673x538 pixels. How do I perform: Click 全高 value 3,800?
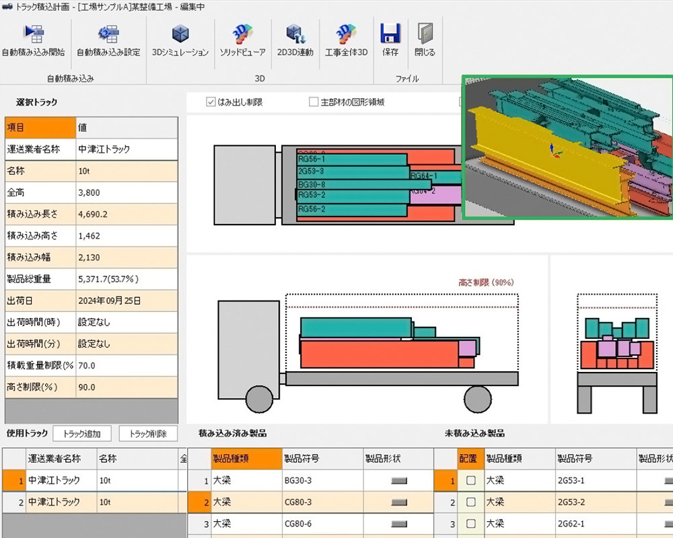[127, 192]
